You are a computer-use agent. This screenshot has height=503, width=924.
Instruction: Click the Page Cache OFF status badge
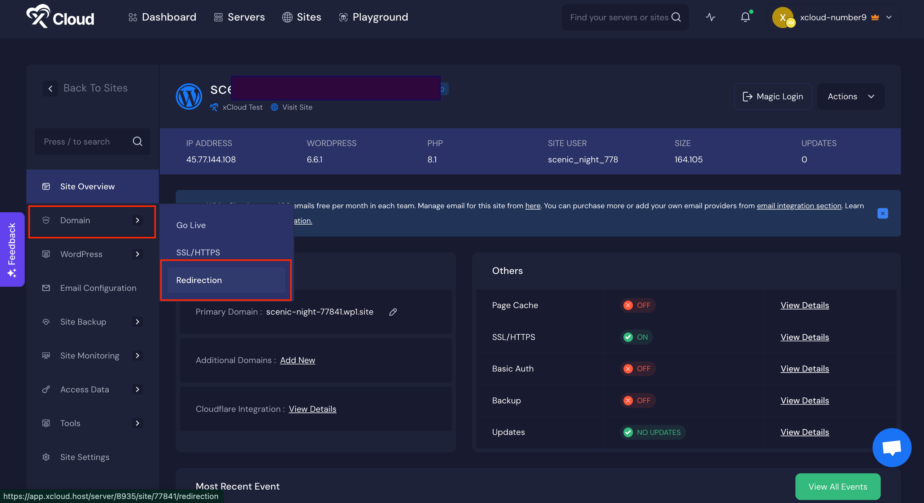click(638, 305)
